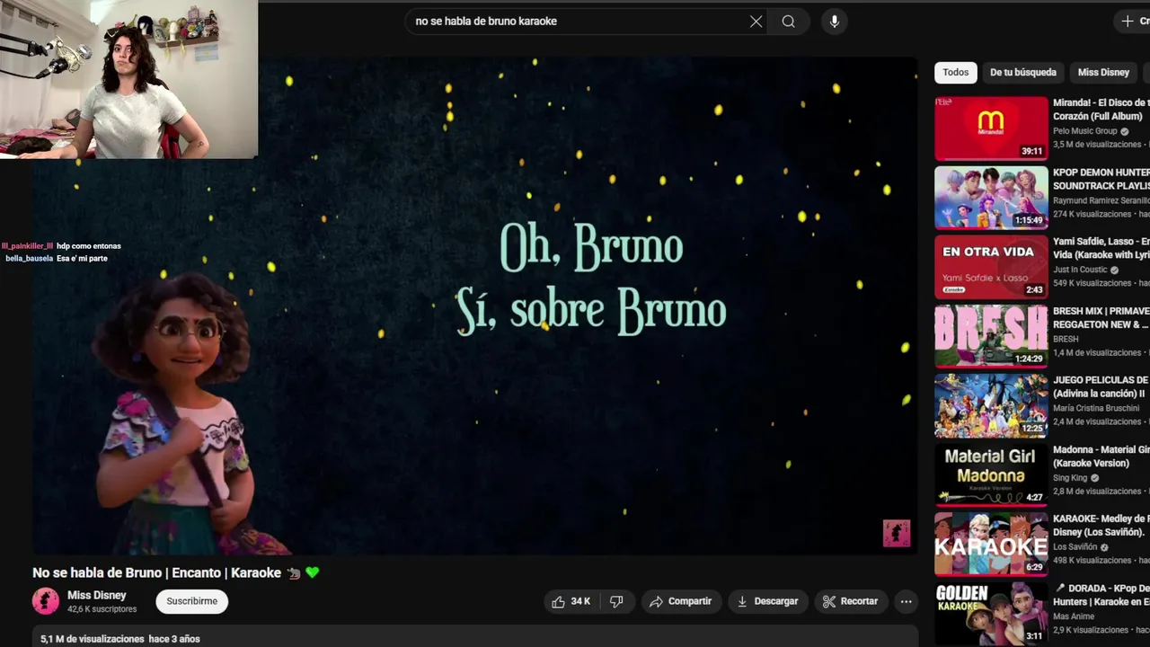Click the Madonna - Material Girl video title
The image size is (1150, 647).
tap(1101, 456)
